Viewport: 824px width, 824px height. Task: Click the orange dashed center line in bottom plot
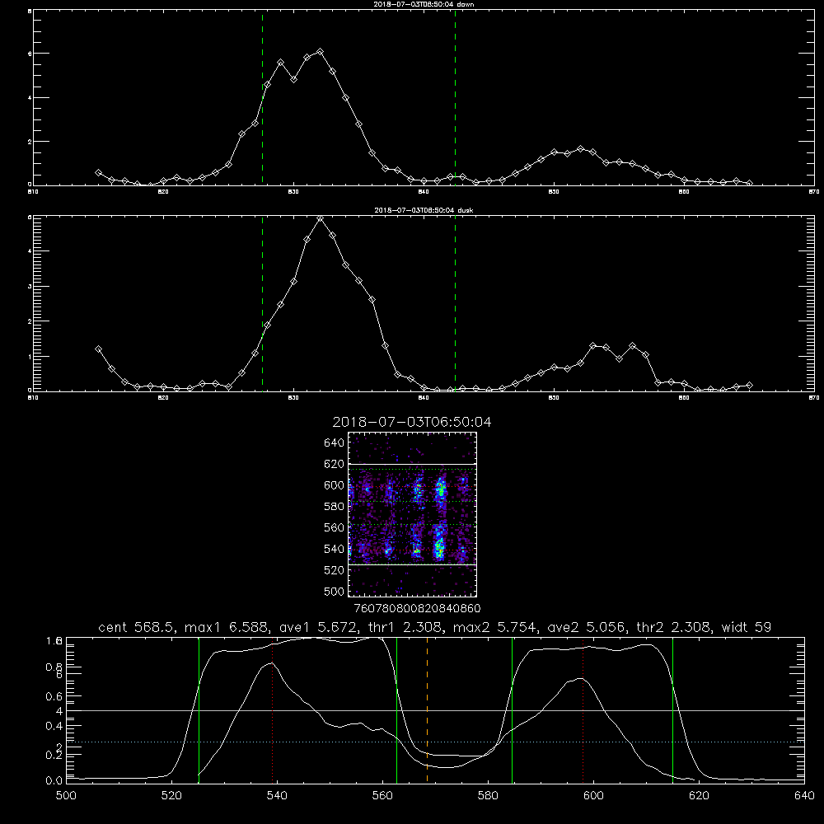427,709
